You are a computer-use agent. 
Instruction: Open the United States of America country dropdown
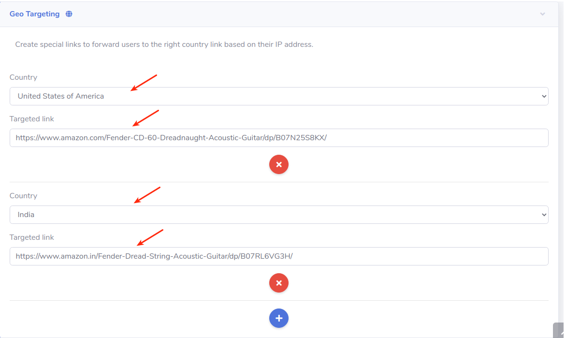click(279, 96)
